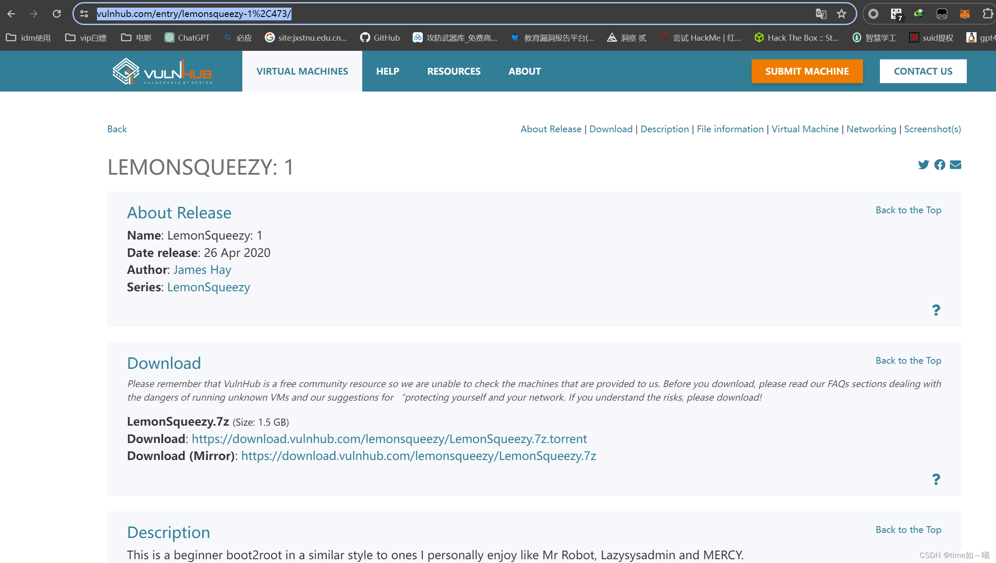Click the Facebook share icon
This screenshot has height=563, width=996.
point(940,164)
